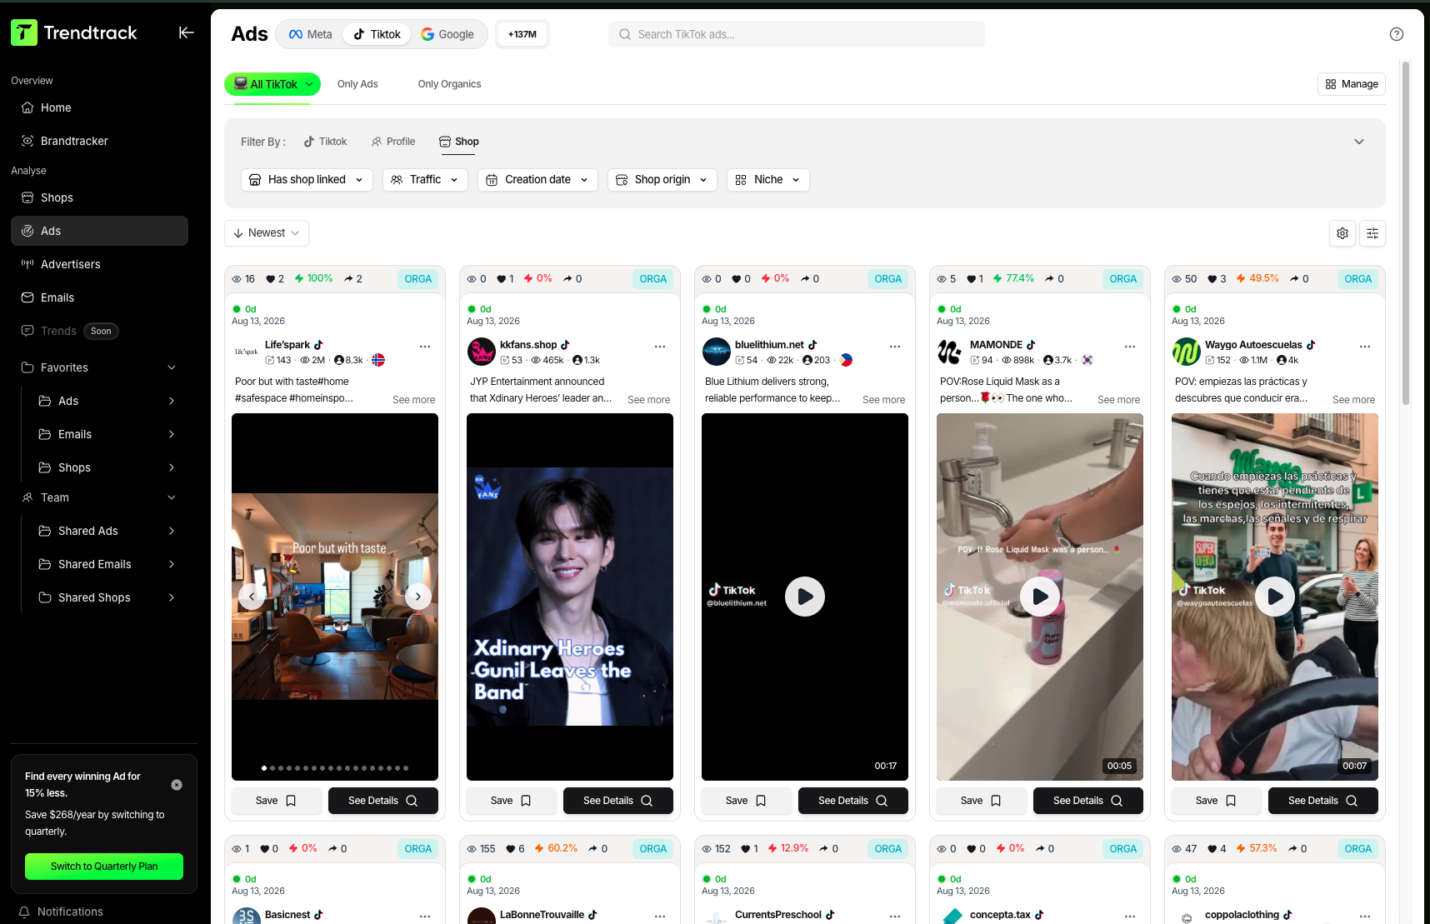Click the Trendtrack logo
The width and height of the screenshot is (1430, 924).
click(x=74, y=32)
